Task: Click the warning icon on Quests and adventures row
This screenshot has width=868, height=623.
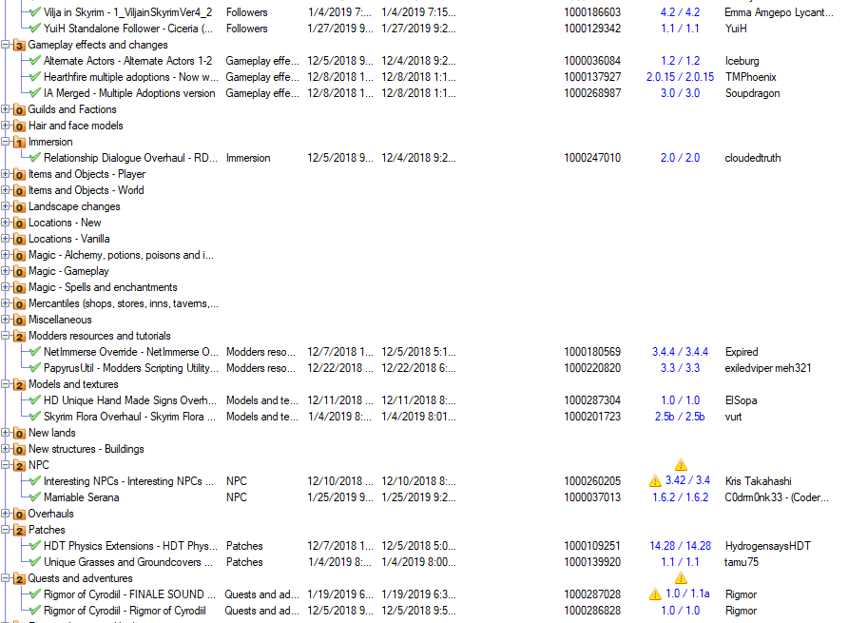Action: 681,578
